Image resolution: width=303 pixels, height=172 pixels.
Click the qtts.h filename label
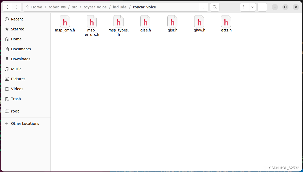[226, 30]
